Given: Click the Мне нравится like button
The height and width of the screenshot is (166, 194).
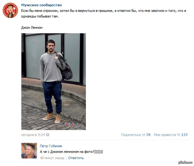Looking at the screenshot, I should (165, 135).
